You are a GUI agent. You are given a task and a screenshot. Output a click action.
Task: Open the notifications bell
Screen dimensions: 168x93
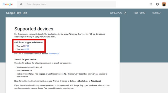tap(157, 4)
